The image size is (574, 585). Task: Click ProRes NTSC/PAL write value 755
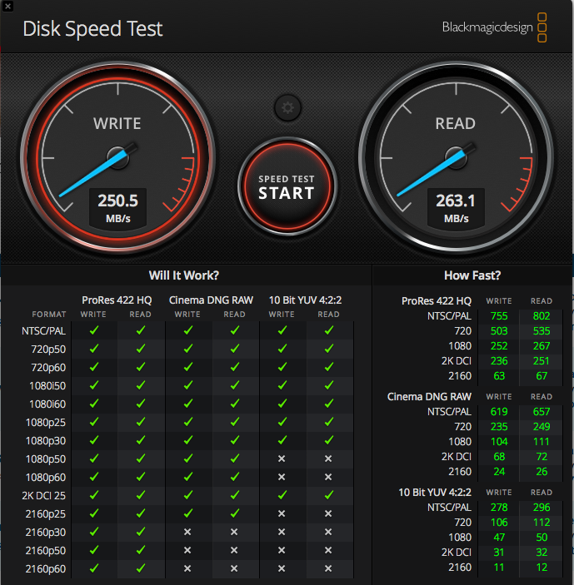[x=499, y=316]
